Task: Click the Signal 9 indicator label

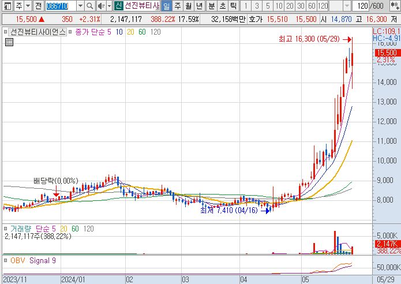Action: point(43,261)
